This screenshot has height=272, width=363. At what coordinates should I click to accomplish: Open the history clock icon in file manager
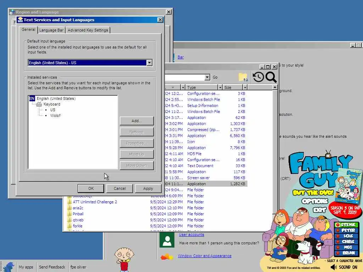click(x=258, y=77)
